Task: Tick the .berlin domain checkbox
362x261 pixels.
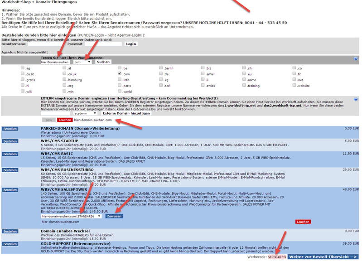Action: [x=161, y=68]
